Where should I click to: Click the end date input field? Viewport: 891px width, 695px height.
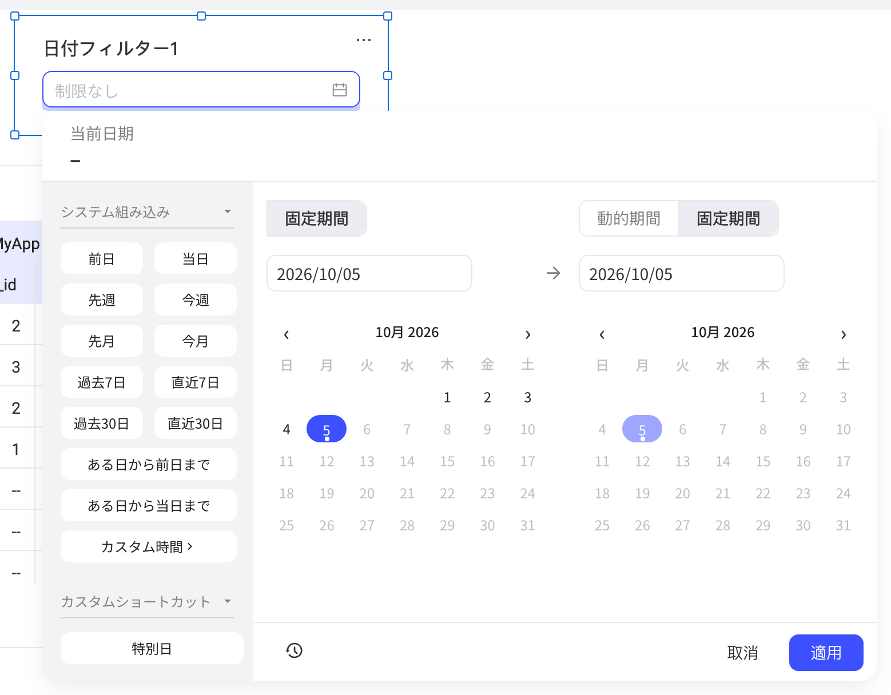682,274
